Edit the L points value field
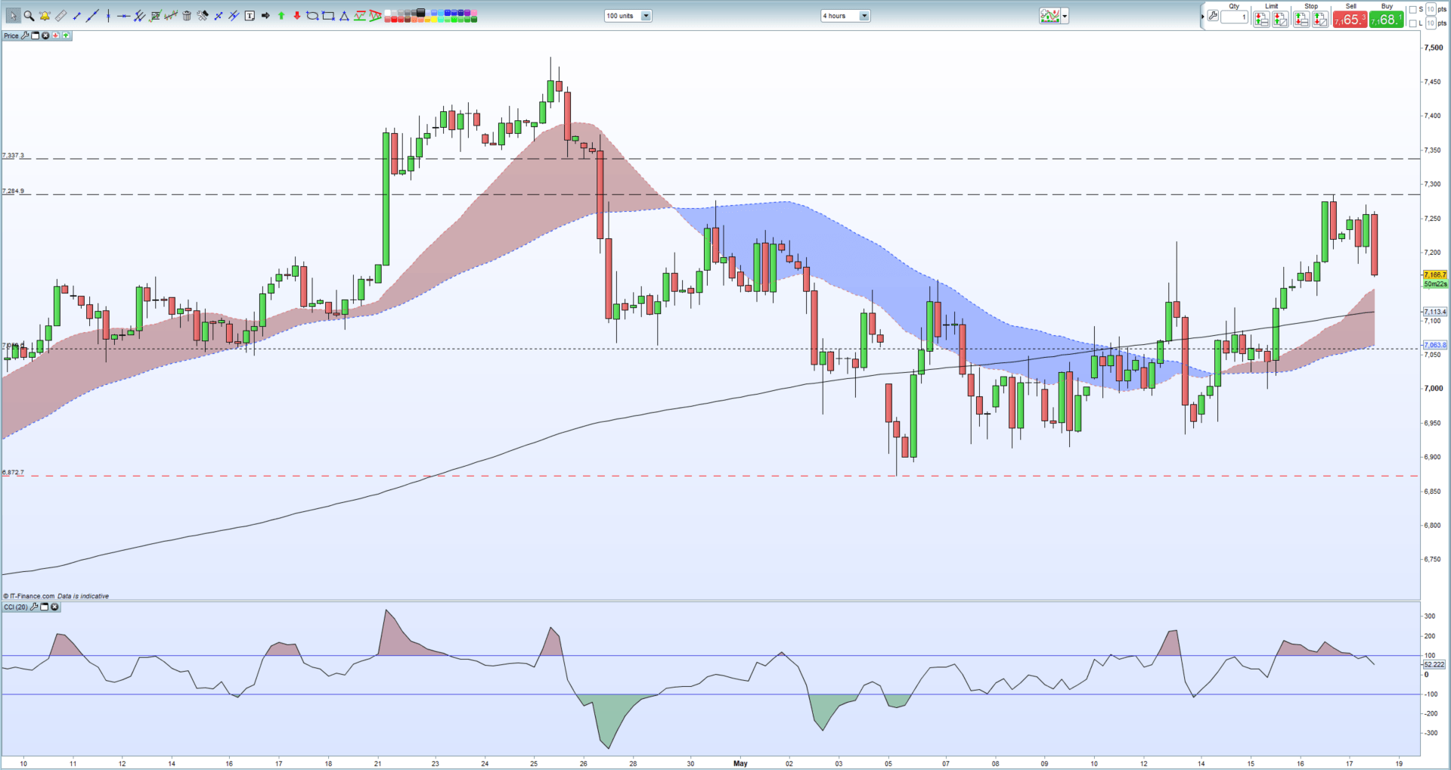The height and width of the screenshot is (770, 1451). coord(1431,23)
